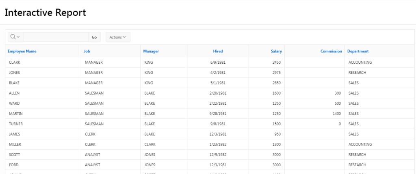Click ALLEN's commission value 300

point(338,93)
